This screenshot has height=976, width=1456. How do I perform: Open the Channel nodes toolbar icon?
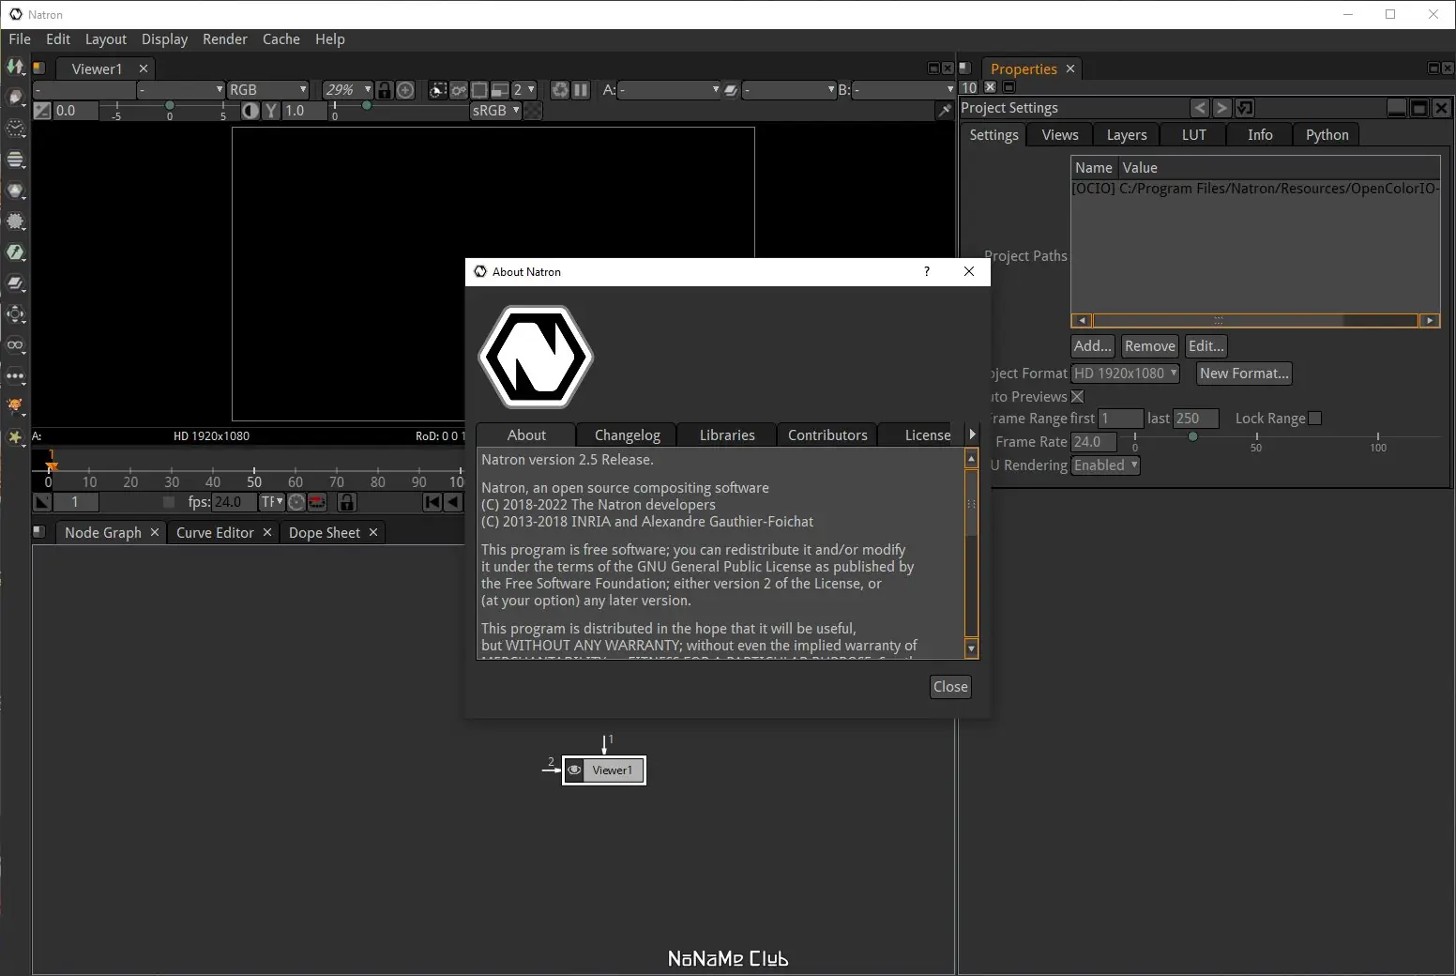[x=15, y=160]
